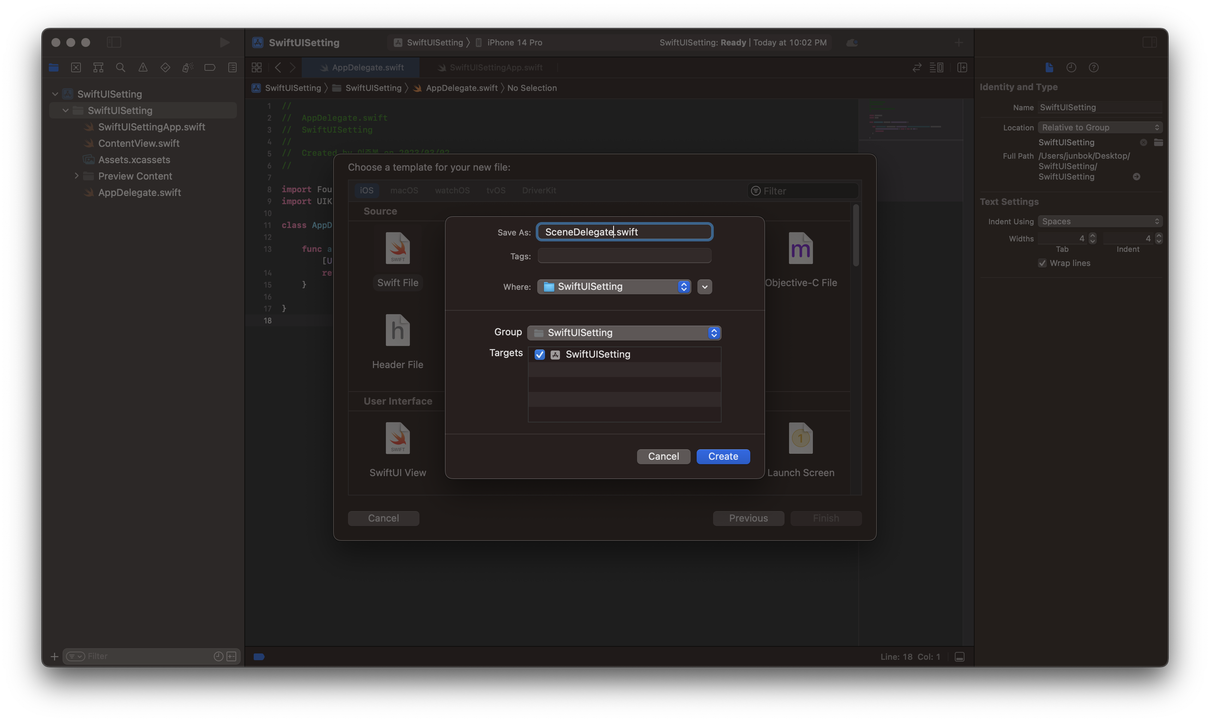Open the Group popup menu
The image size is (1210, 722).
click(x=624, y=333)
